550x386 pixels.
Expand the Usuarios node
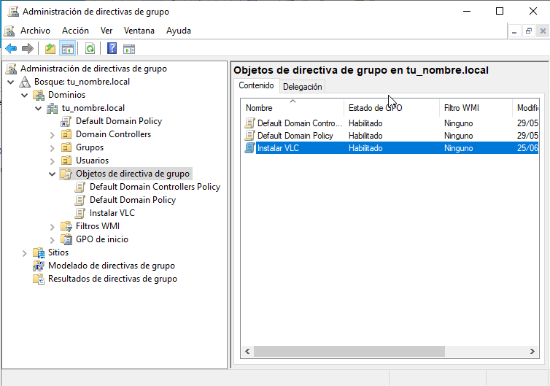(53, 161)
